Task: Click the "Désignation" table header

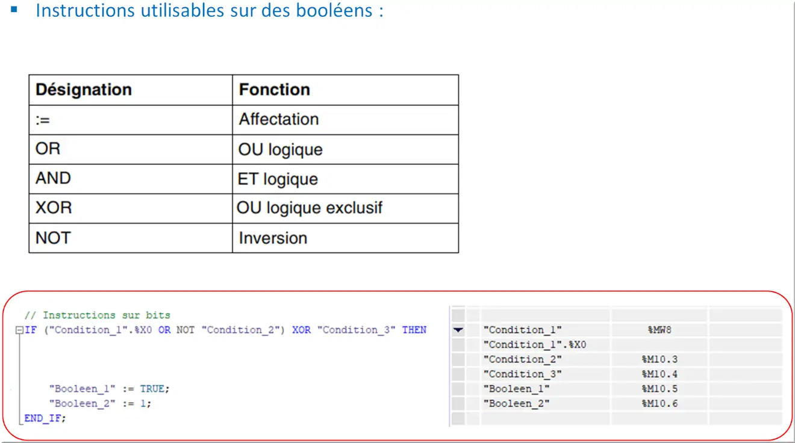Action: (131, 90)
